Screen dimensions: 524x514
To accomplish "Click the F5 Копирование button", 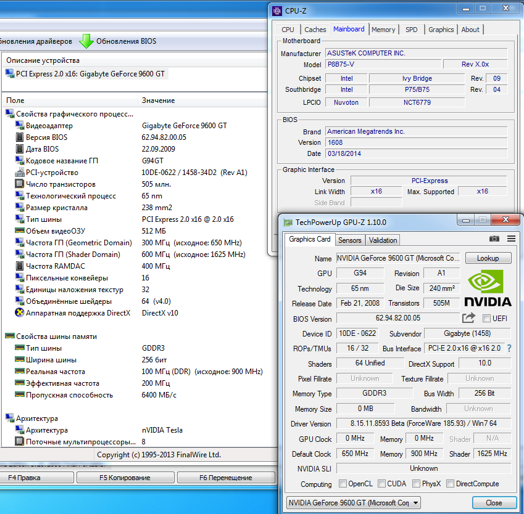I will pyautogui.click(x=125, y=478).
